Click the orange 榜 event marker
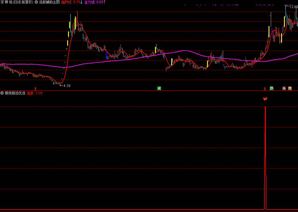 tap(290, 88)
